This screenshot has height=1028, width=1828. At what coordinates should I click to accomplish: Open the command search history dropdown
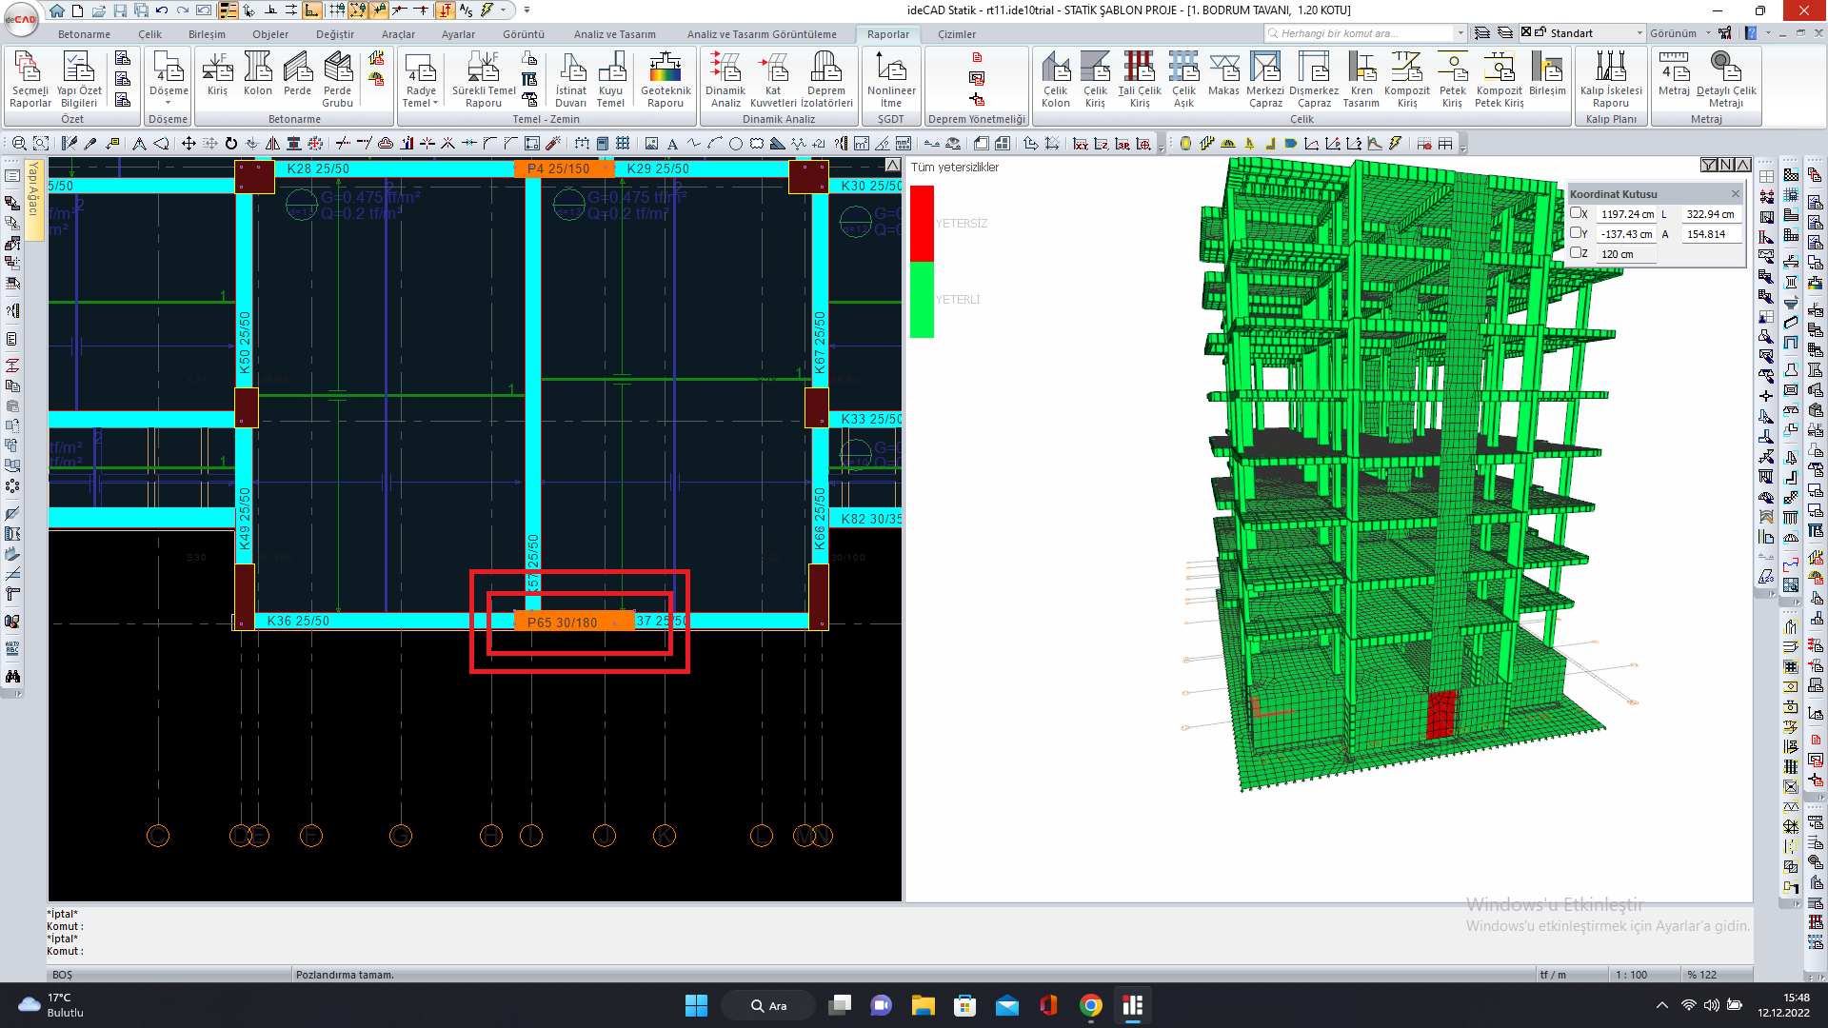1460,33
